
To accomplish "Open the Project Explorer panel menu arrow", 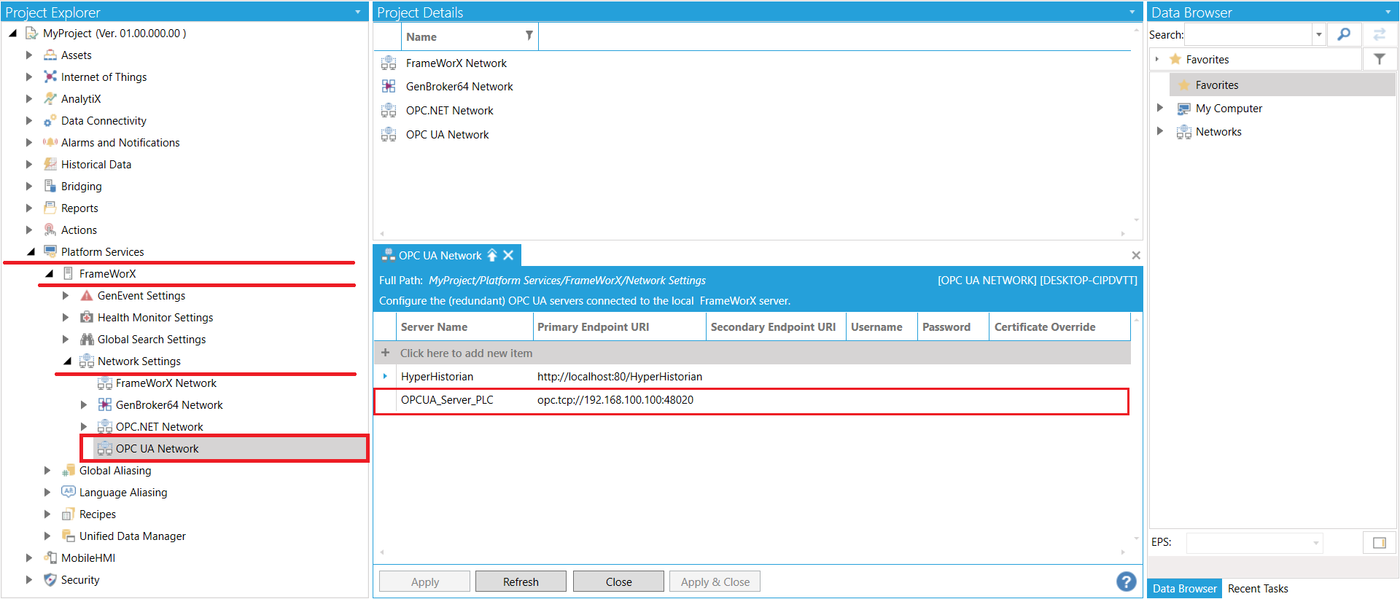I will click(x=357, y=12).
